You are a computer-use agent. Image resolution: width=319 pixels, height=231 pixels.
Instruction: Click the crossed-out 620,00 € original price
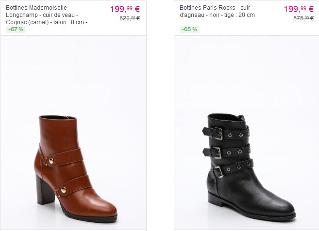tap(130, 18)
